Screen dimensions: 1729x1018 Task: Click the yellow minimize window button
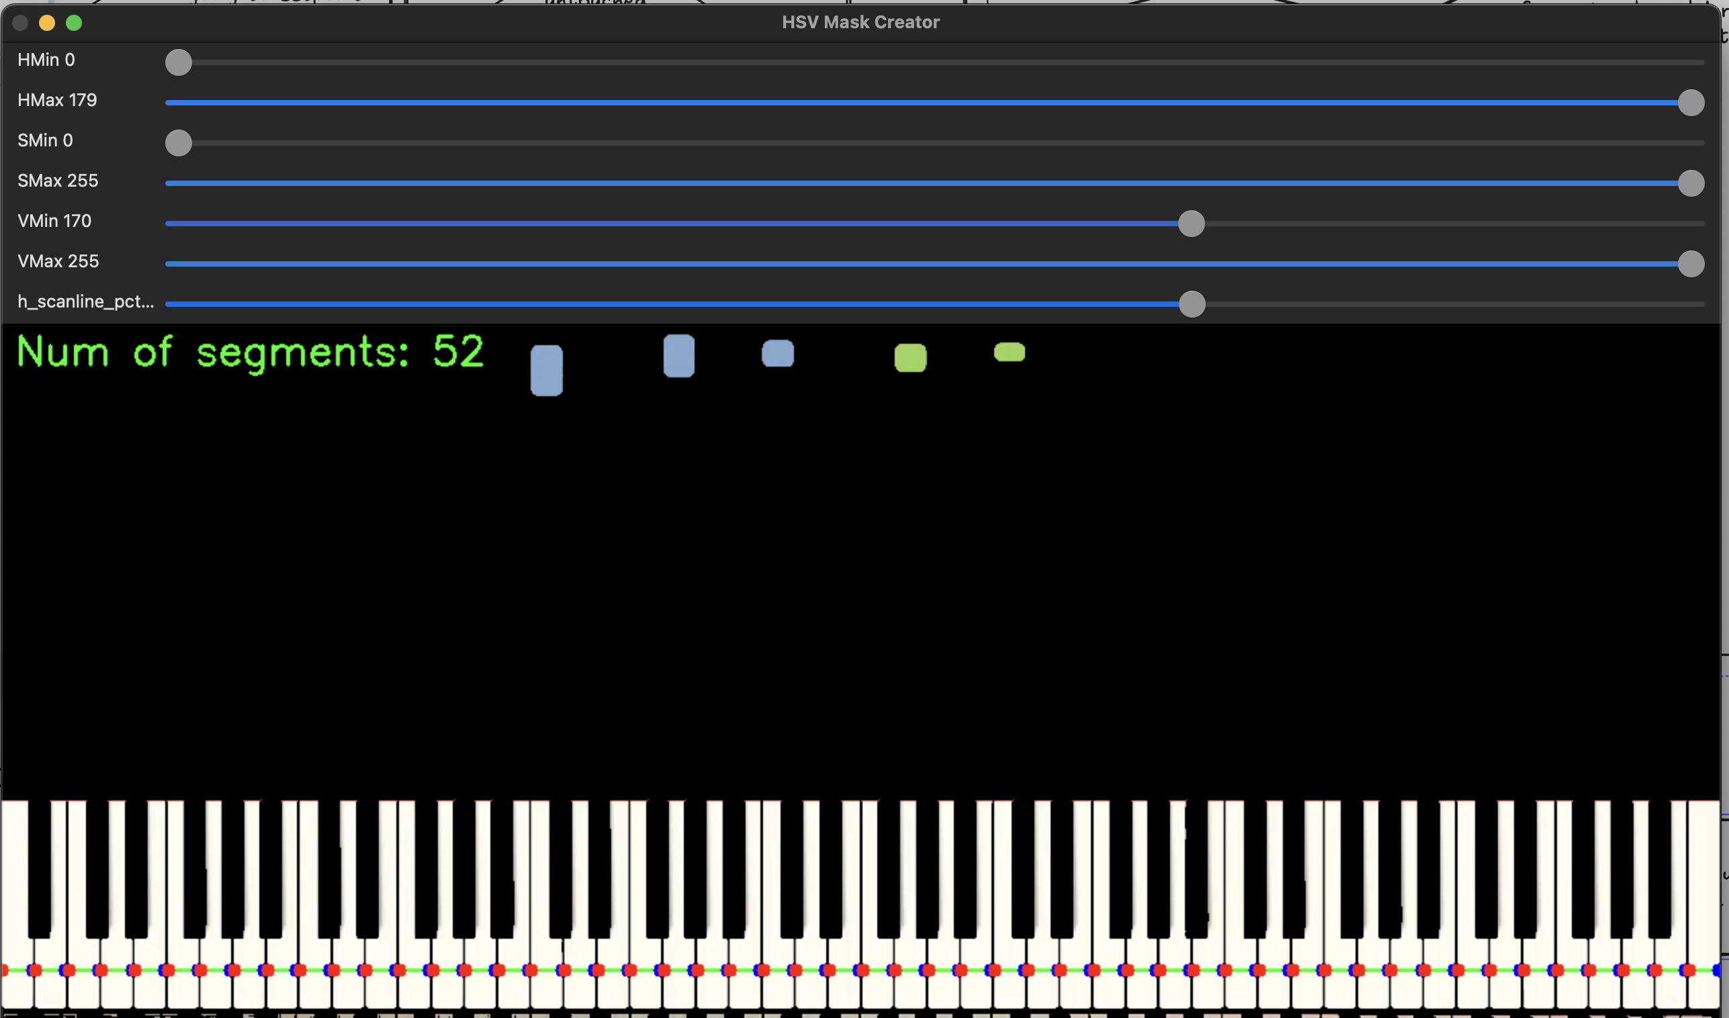coord(46,24)
